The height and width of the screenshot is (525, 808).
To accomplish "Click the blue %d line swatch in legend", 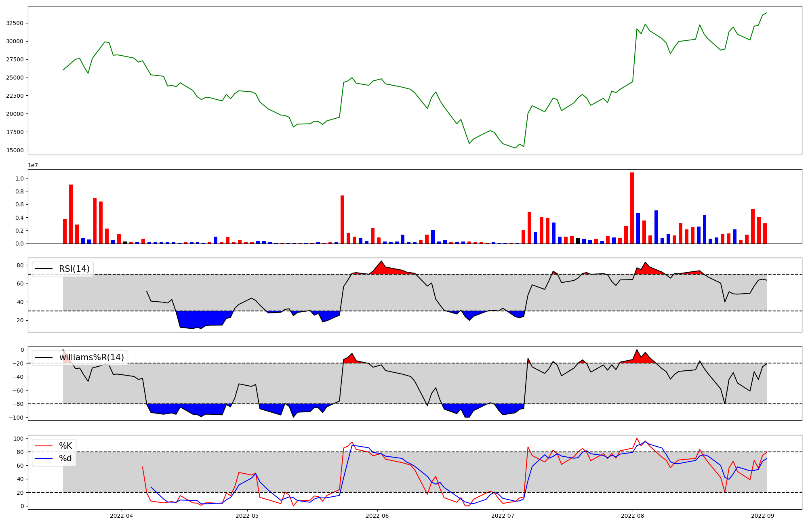I will point(44,458).
